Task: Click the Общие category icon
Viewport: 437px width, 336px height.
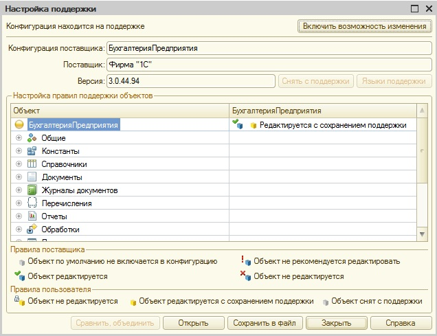Action: click(32, 138)
